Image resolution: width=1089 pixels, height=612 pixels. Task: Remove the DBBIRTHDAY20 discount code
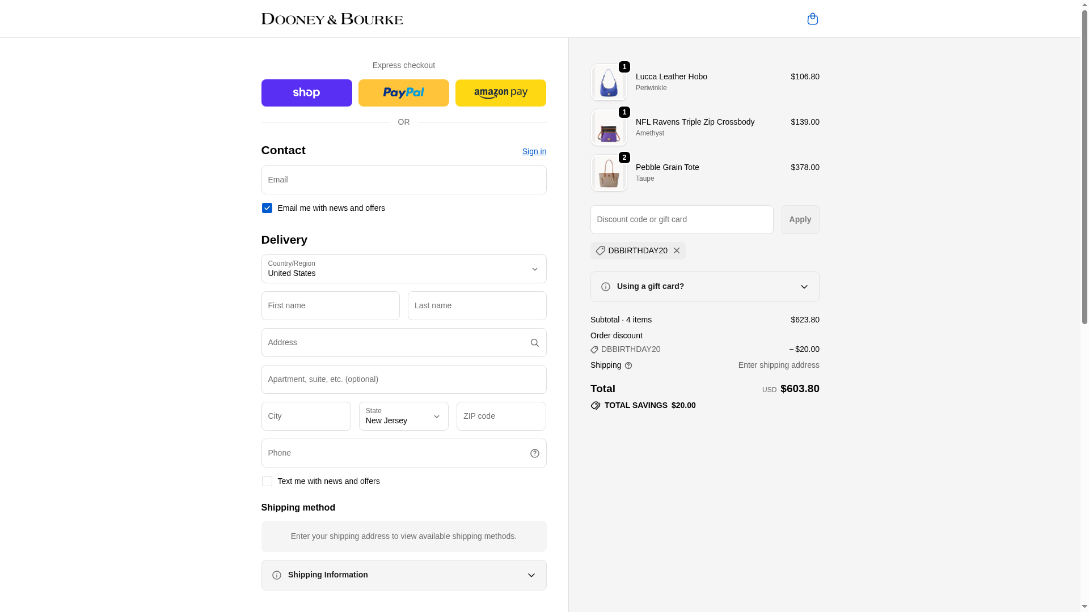click(677, 250)
